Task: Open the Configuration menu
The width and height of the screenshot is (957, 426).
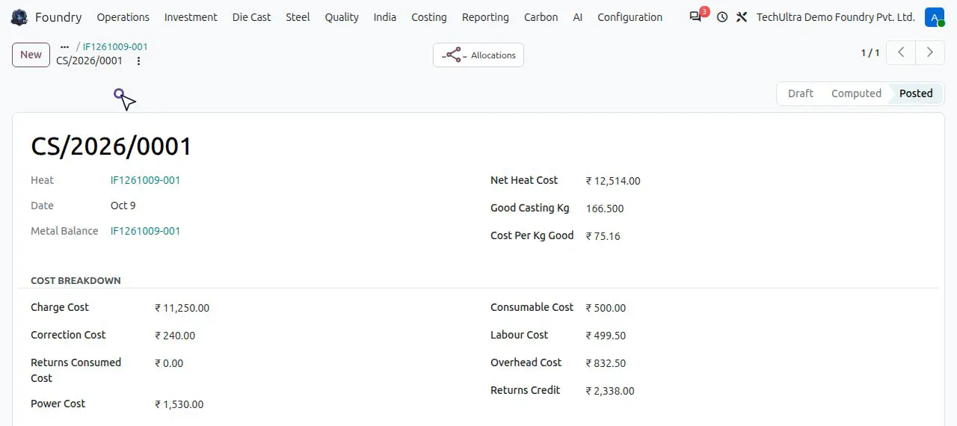Action: pos(630,17)
